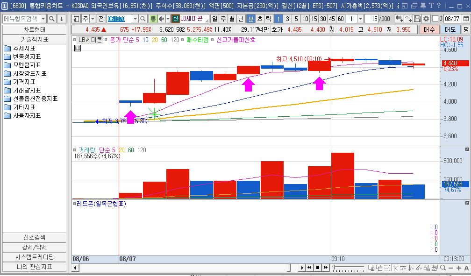Image resolution: width=471 pixels, height=276 pixels.
Task: Click the add indicator line icon
Action: click(408, 19)
